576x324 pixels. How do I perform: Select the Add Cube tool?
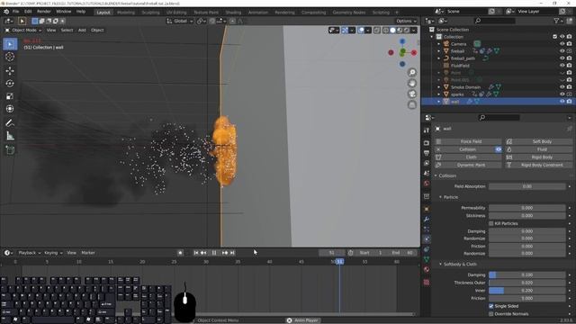10,150
